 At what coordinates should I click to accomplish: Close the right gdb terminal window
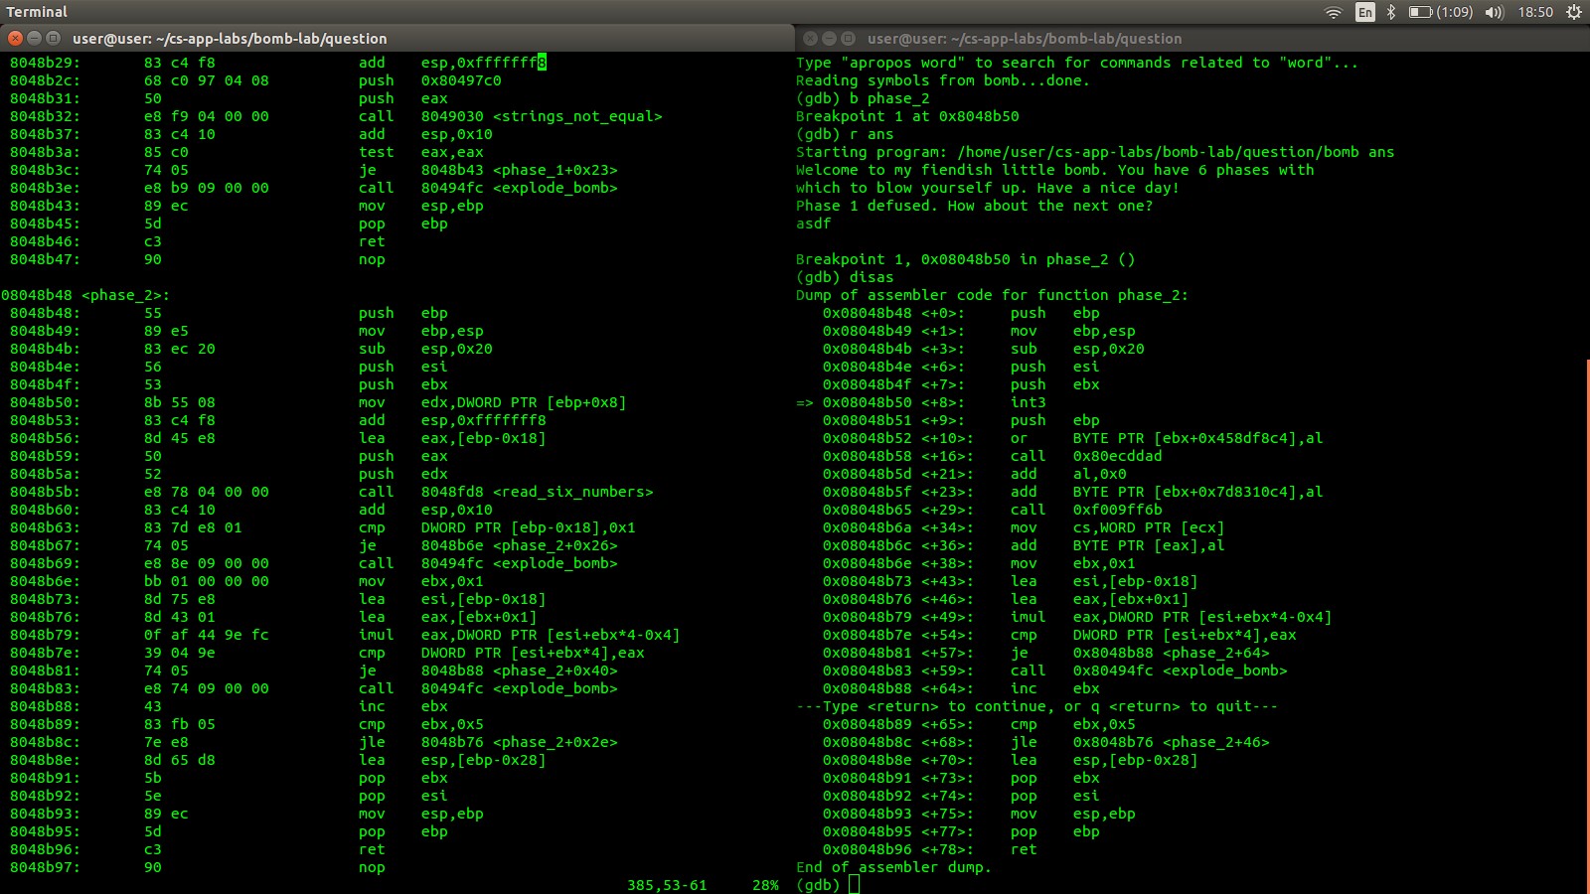pyautogui.click(x=810, y=38)
